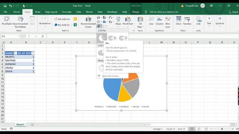Open the Text group menu

point(209,21)
